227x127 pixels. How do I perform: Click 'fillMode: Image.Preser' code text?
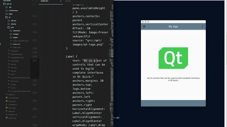click(90, 32)
